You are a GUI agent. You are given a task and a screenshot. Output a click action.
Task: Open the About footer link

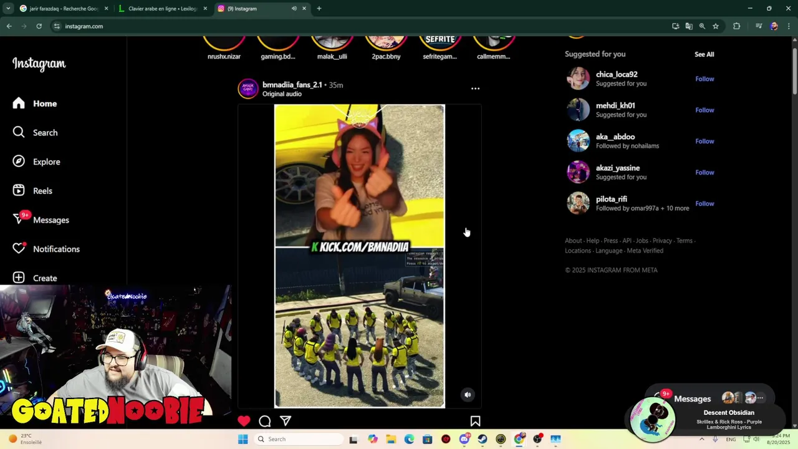pyautogui.click(x=573, y=241)
